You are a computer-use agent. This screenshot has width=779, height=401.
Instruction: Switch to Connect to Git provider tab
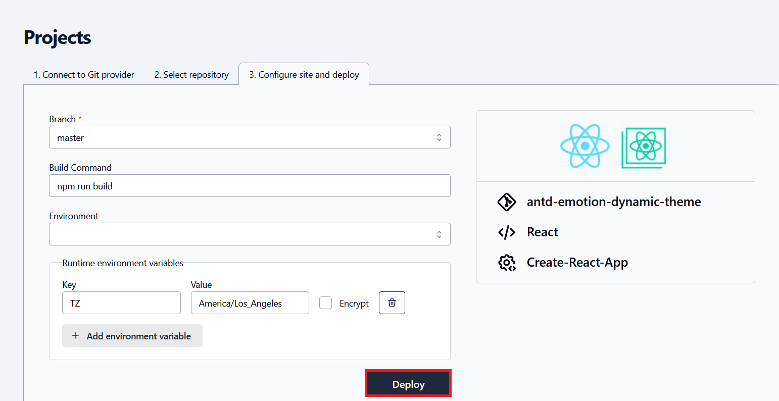click(84, 75)
